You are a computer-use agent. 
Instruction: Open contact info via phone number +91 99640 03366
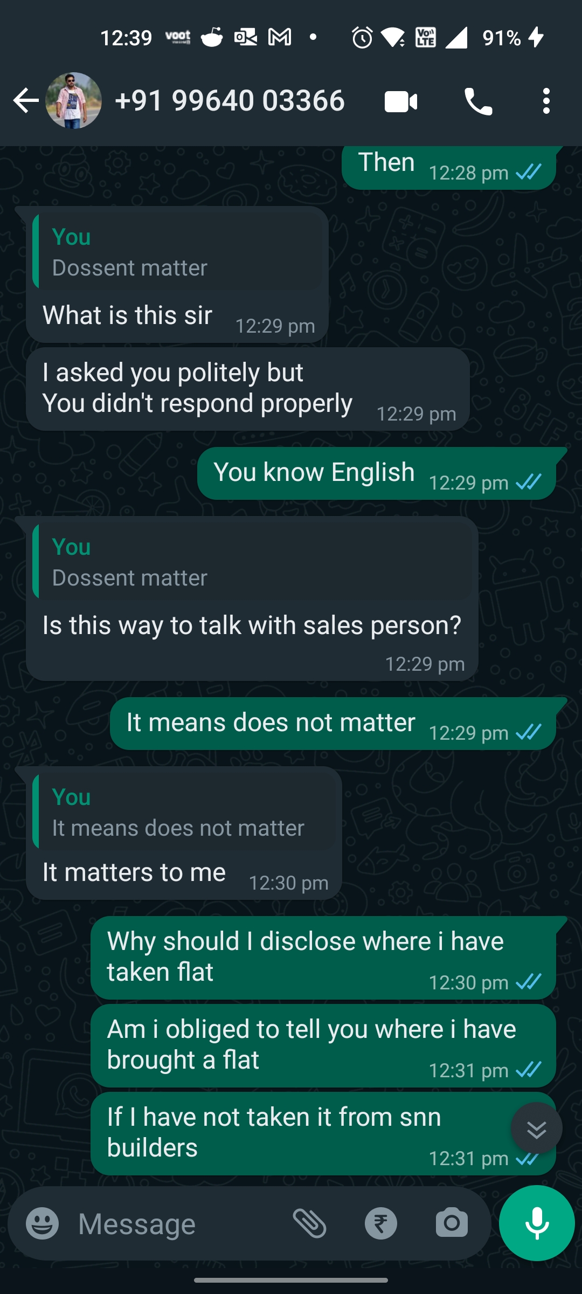tap(230, 101)
